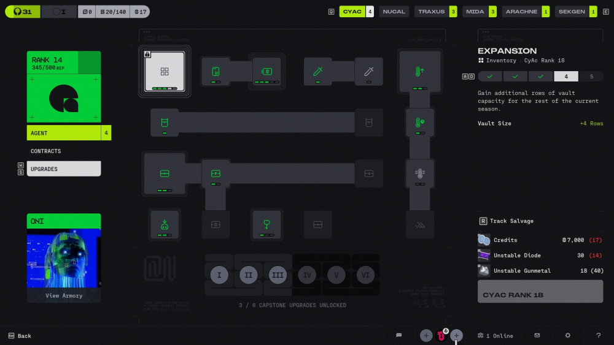
Task: Click the ONI runner portrait thumbnail
Action: pos(64,258)
